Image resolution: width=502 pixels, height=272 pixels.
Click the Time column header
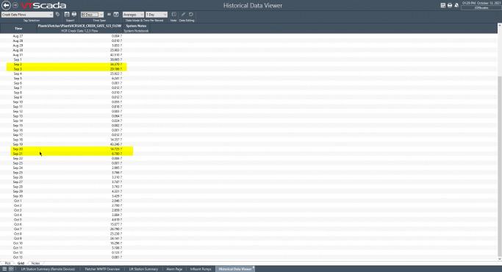(x=18, y=28)
